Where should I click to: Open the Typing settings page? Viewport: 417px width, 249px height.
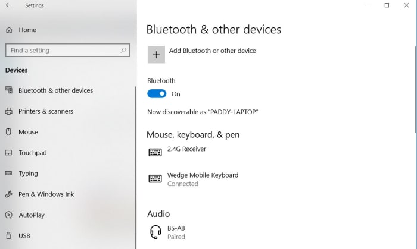point(28,174)
